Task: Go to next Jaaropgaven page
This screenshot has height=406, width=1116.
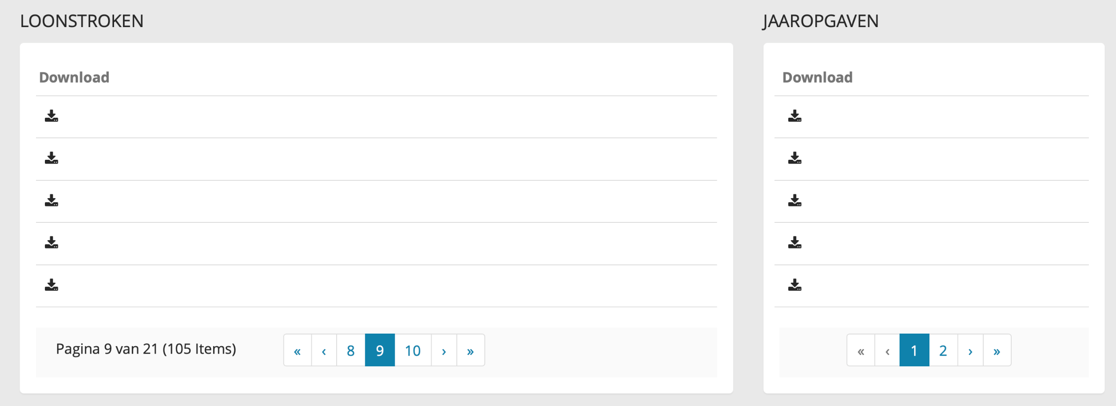Action: pos(970,350)
